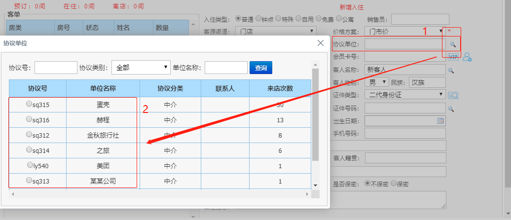Screen dimensions: 511x220
Task: Select radio button for sq314
Action: point(29,149)
